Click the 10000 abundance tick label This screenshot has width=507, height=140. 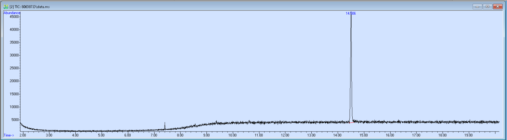pyautogui.click(x=15, y=107)
